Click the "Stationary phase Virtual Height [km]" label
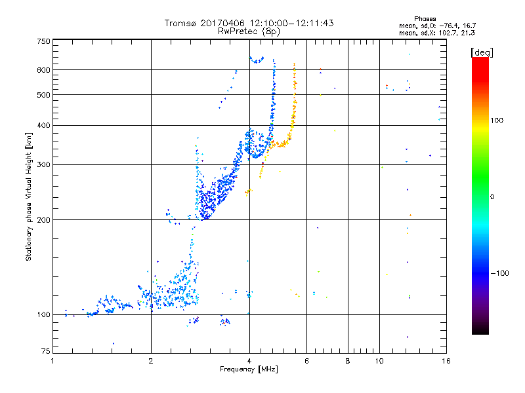Screen dimensions: 525x393 tap(29, 196)
